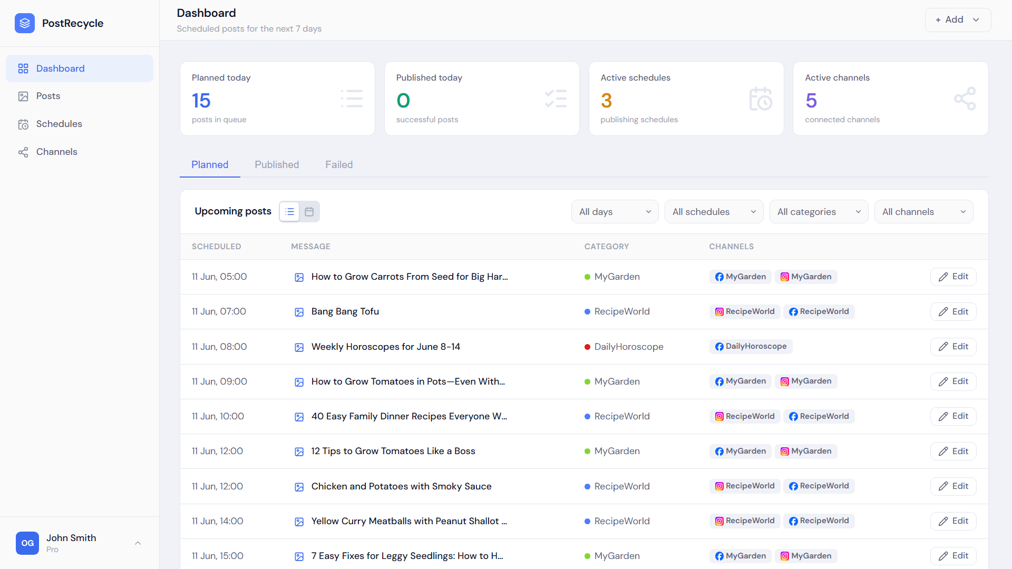Open the All schedules filter dropdown

click(x=714, y=211)
